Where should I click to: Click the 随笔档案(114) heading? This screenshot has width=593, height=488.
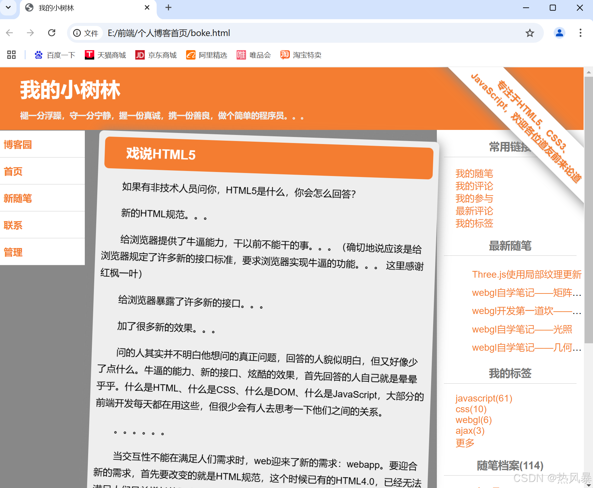pos(510,465)
